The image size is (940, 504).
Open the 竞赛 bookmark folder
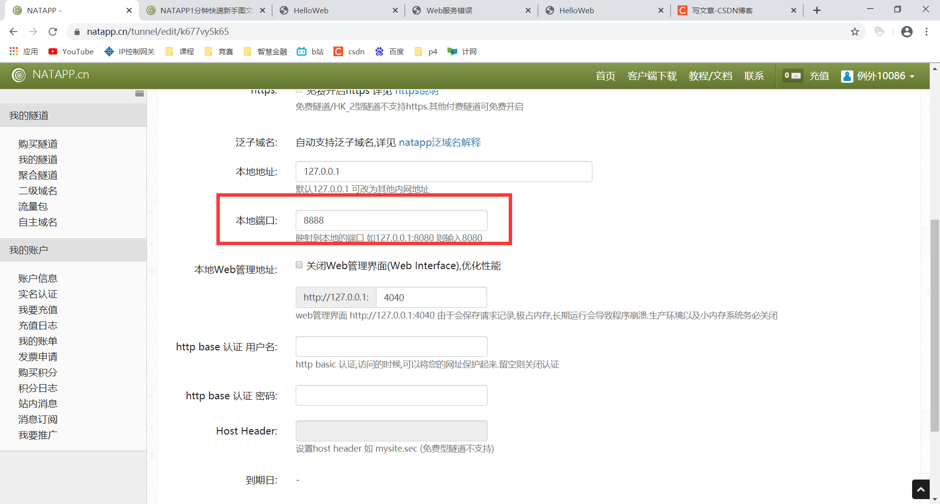[x=219, y=51]
